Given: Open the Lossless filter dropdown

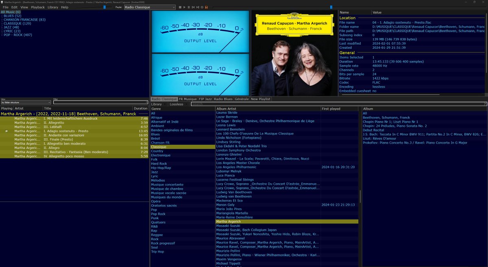Looking at the screenshot, I should 179,104.
